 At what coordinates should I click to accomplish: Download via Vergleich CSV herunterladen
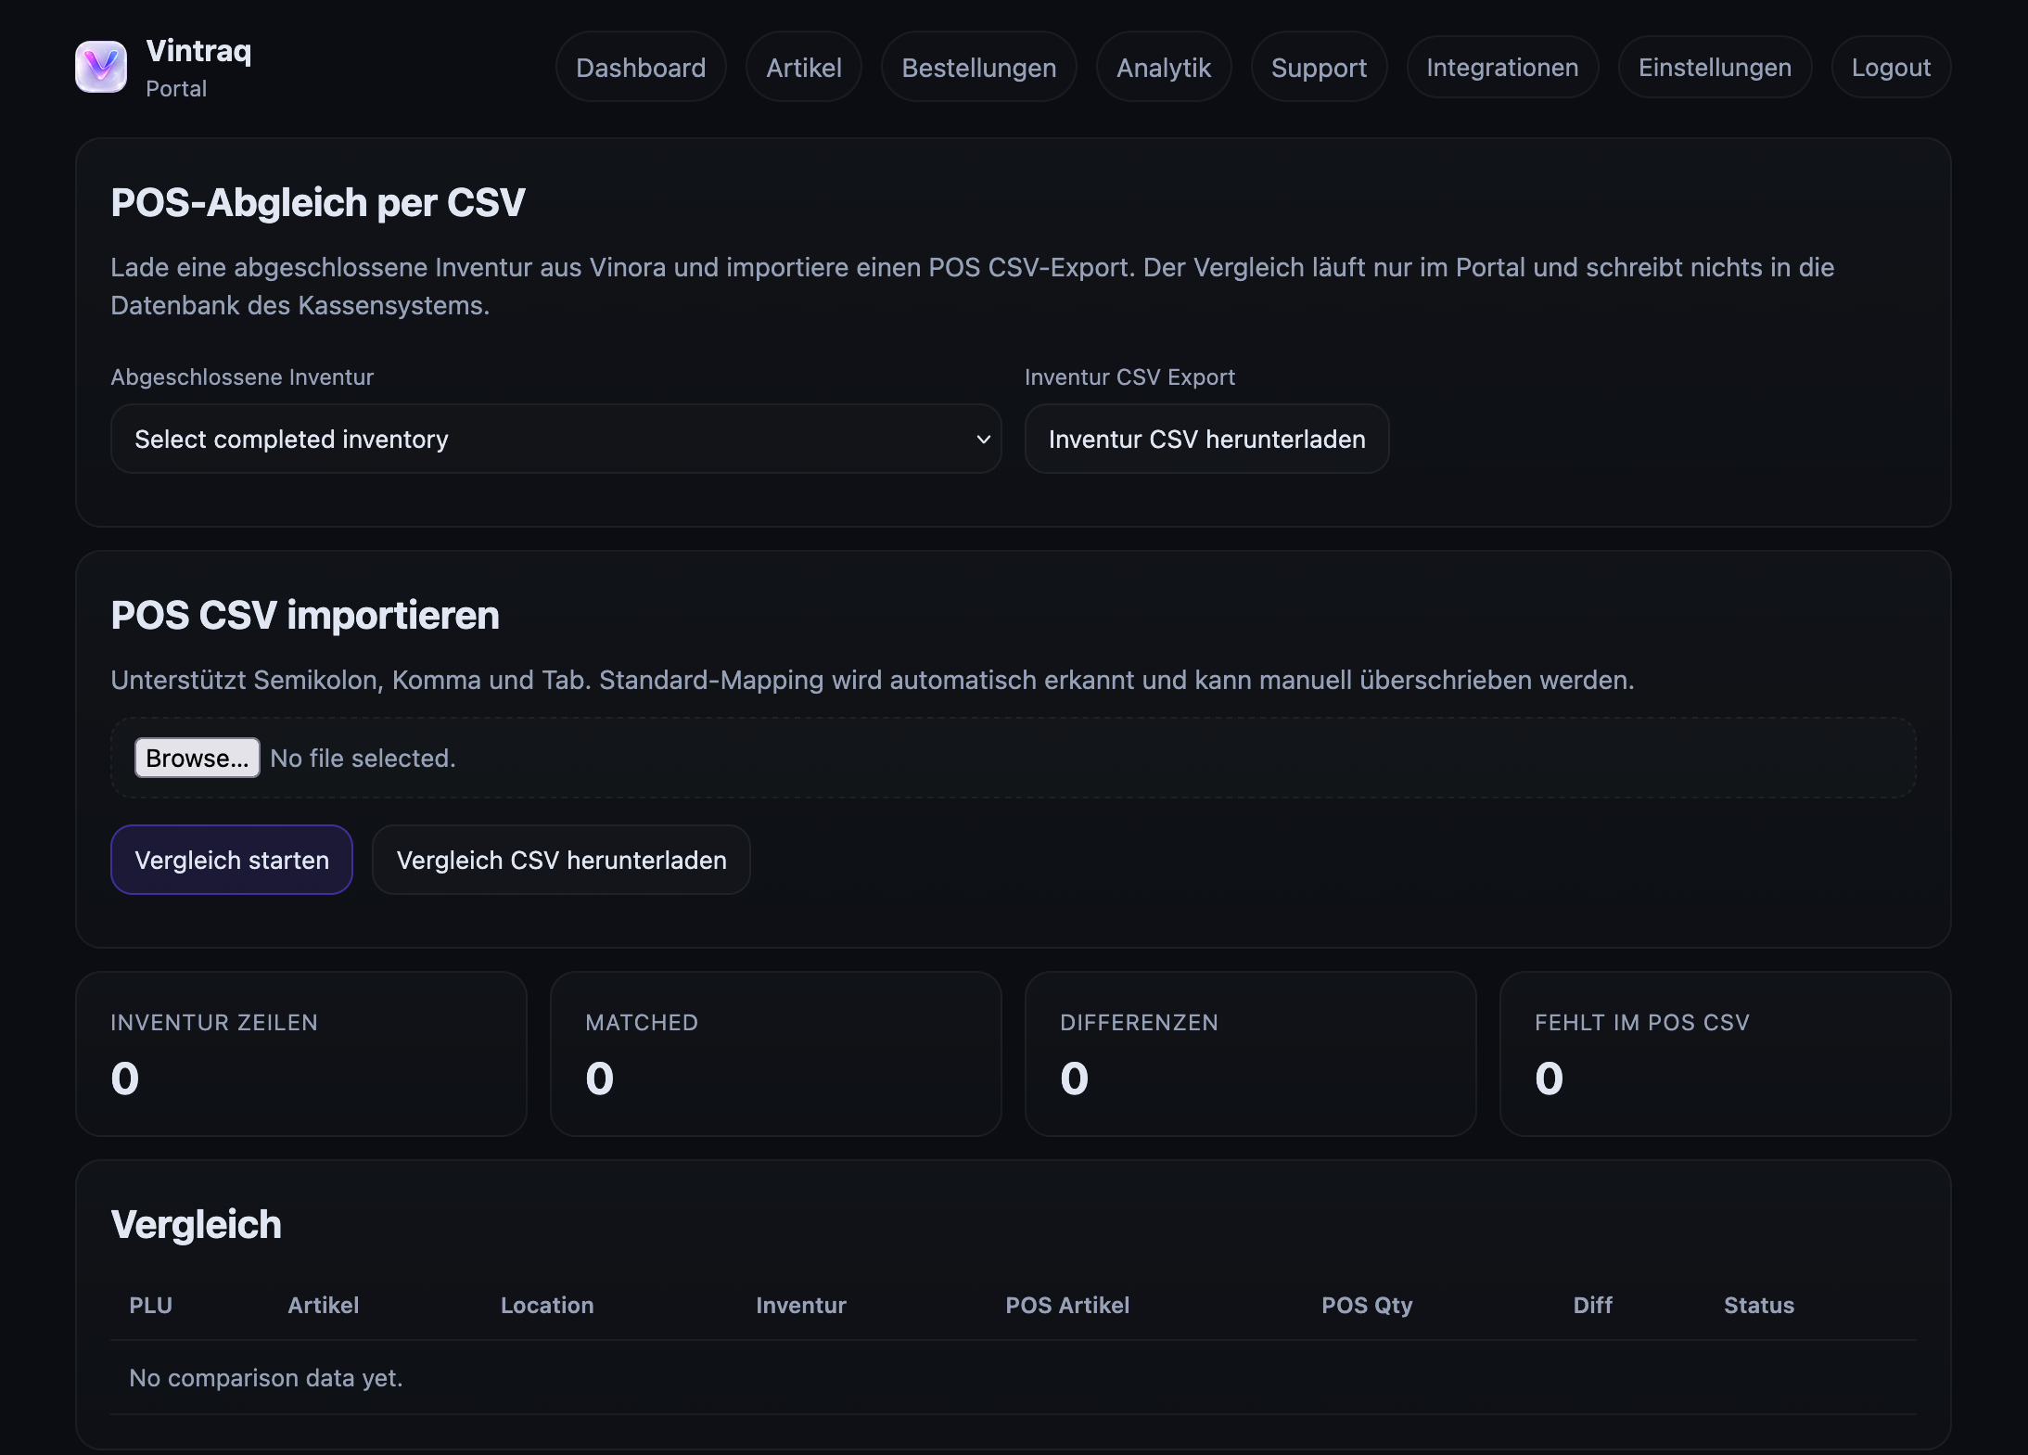tap(561, 860)
